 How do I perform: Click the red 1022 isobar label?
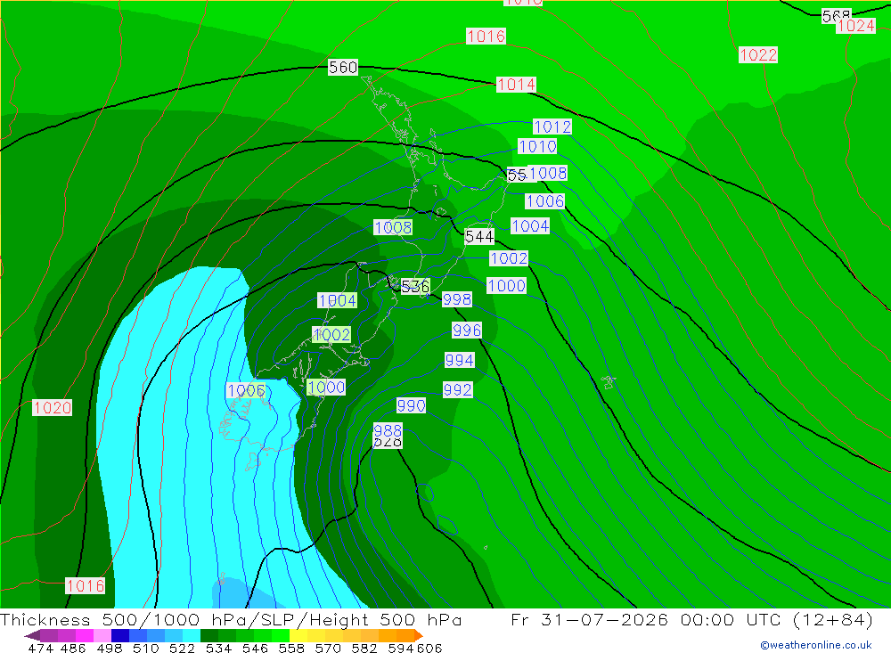point(758,54)
